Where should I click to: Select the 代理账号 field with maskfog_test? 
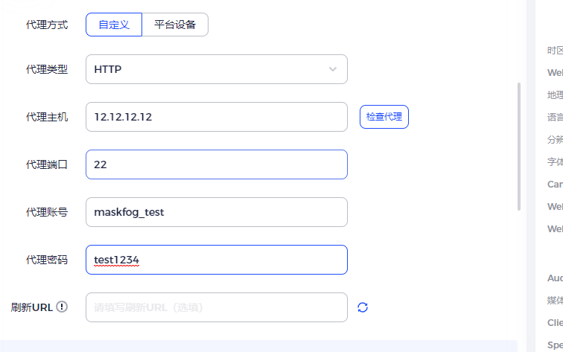[x=217, y=212]
